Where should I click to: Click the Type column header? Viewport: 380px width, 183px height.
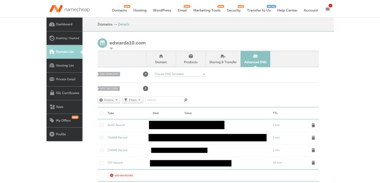pos(110,113)
